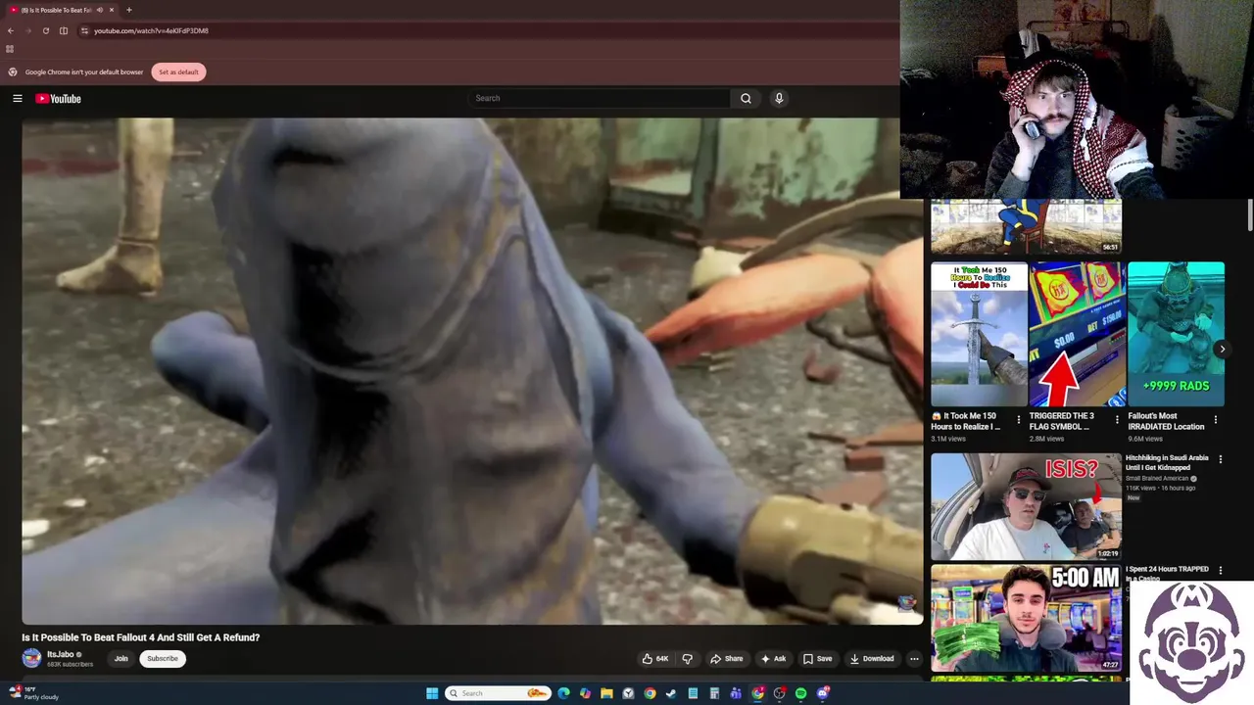Open ItsJabo channel name link
The height and width of the screenshot is (705, 1254).
pyautogui.click(x=61, y=654)
